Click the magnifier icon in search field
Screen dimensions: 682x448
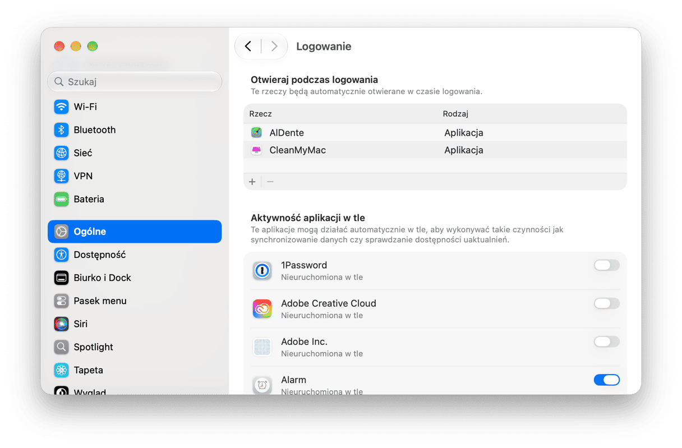tap(59, 82)
